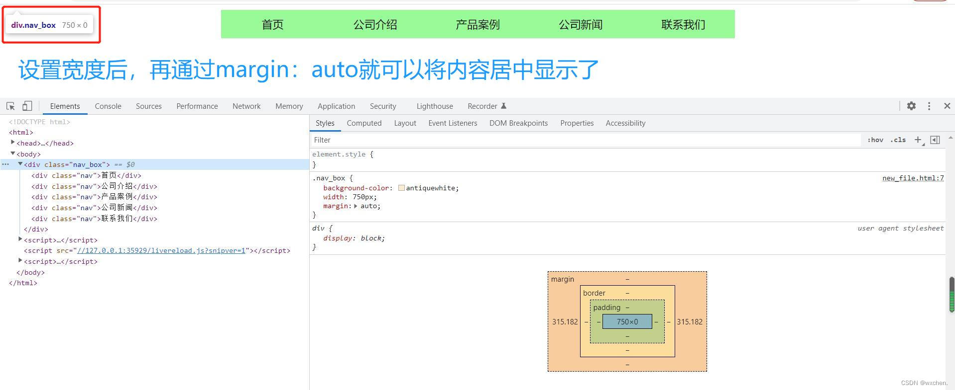Open the Memory tab
Image resolution: width=955 pixels, height=390 pixels.
coord(289,106)
